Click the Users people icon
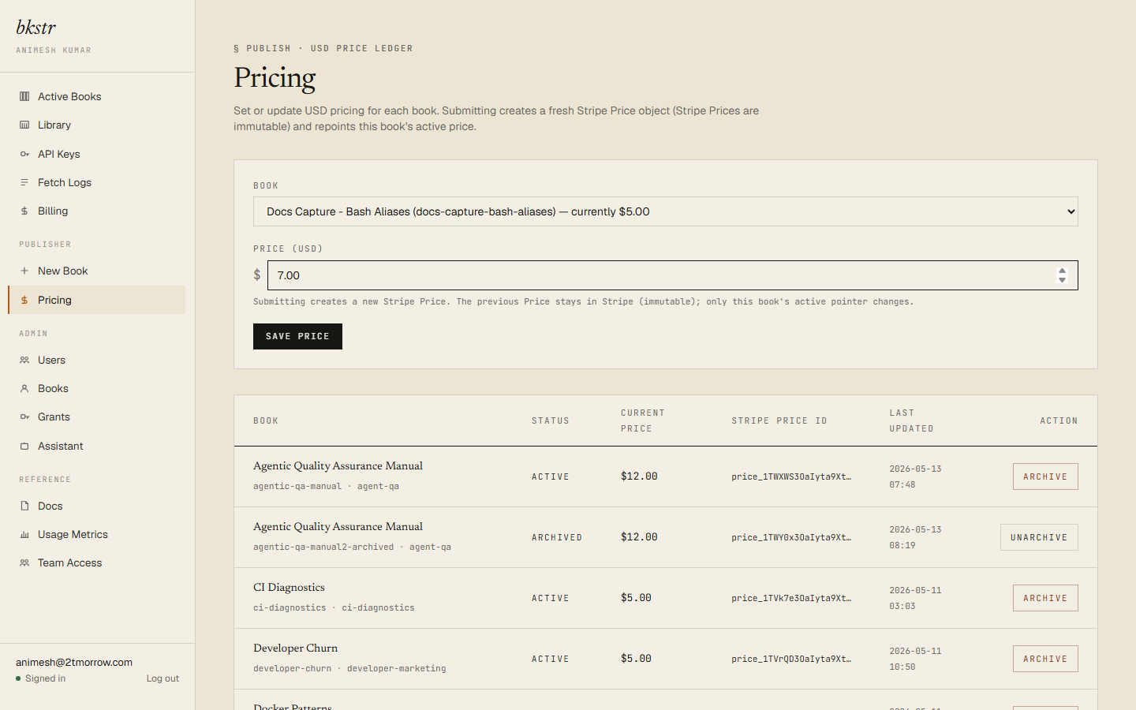The height and width of the screenshot is (710, 1136). 24,360
